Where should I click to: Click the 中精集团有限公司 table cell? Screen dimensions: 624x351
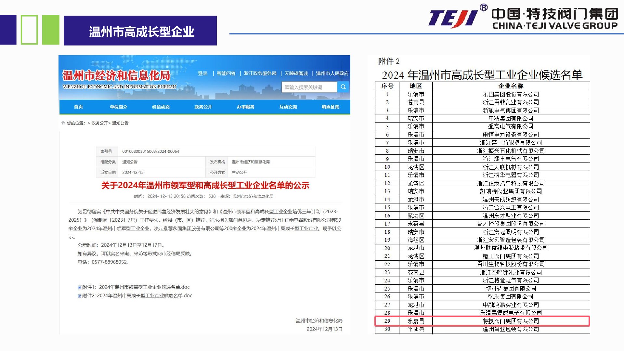(x=511, y=119)
